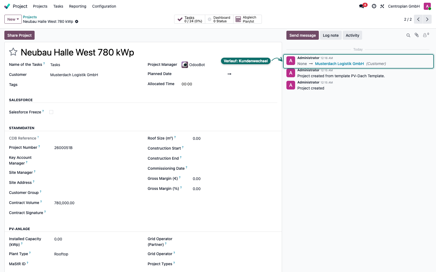Go to next record arrow
The width and height of the screenshot is (436, 272).
point(427,19)
